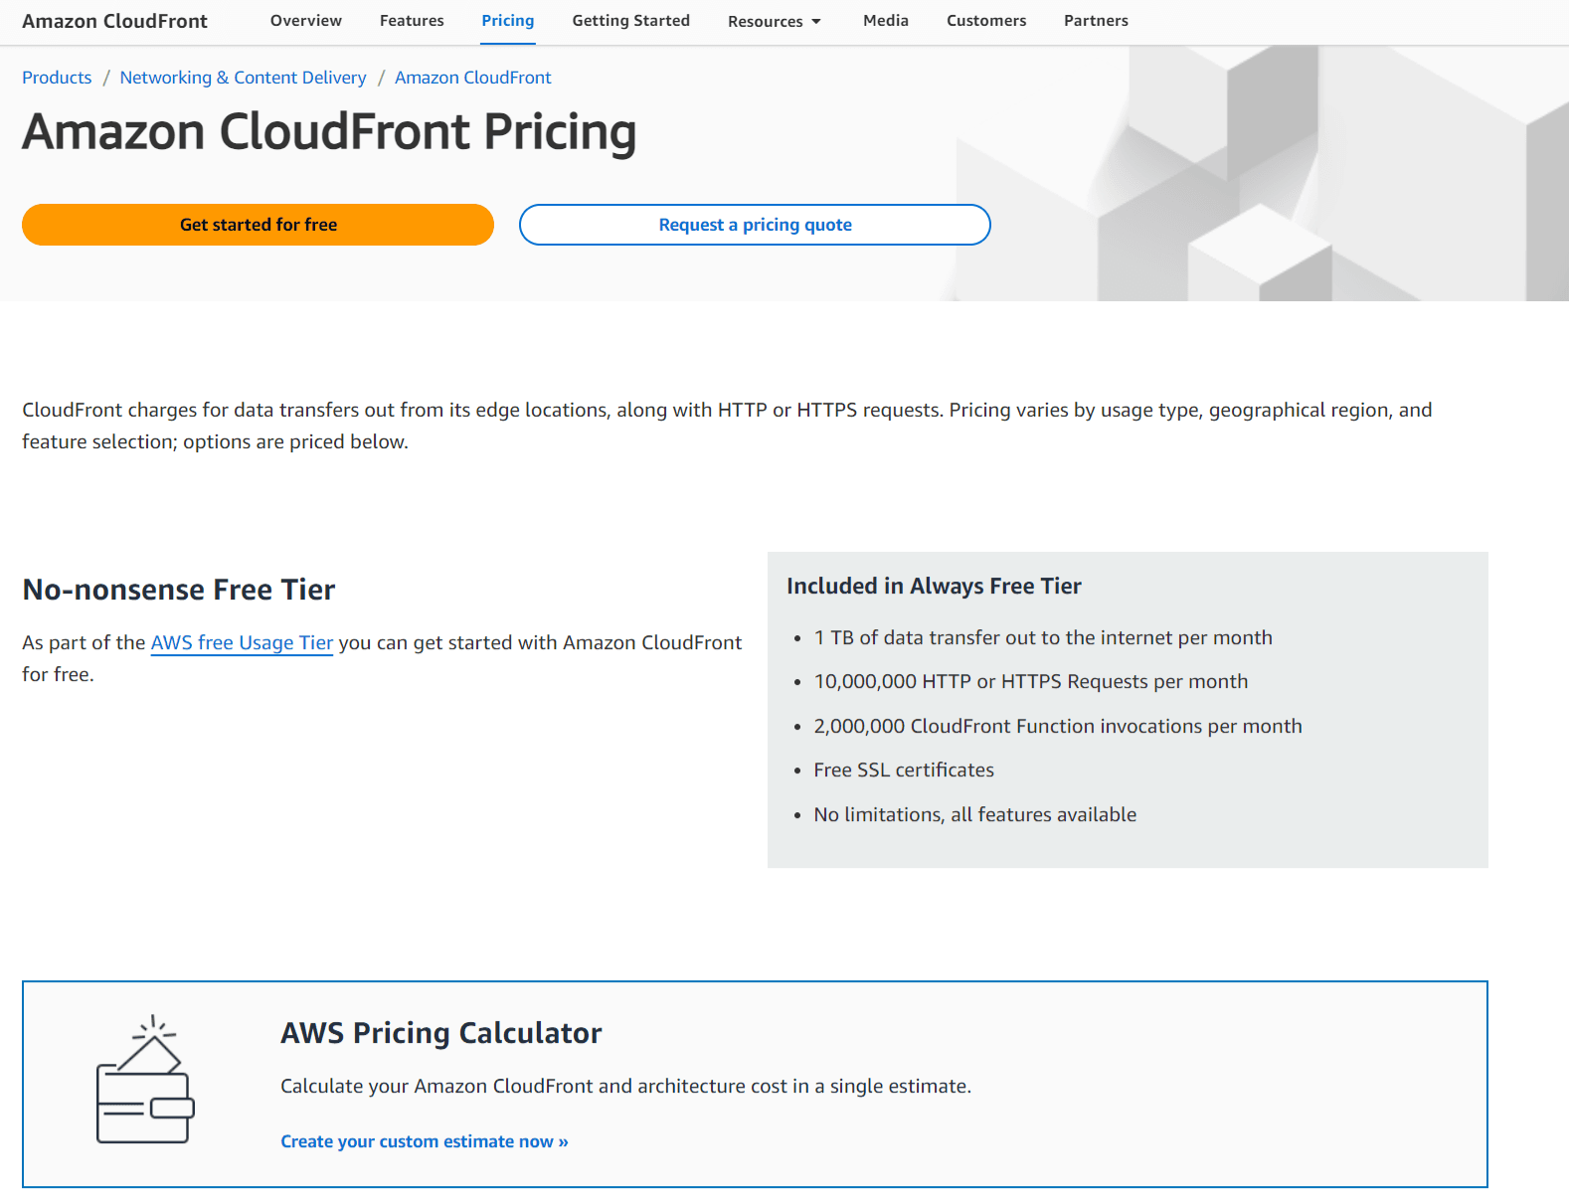Click the Request a pricing quote button
The width and height of the screenshot is (1569, 1204).
point(755,225)
